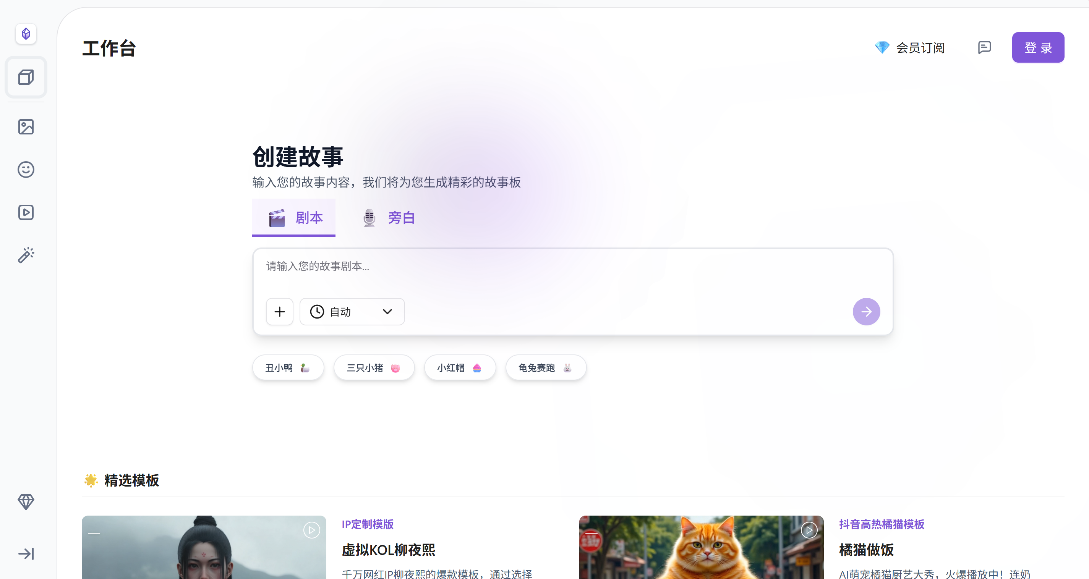The height and width of the screenshot is (579, 1089).
Task: Click the 抖音高热橘猫模板 category label
Action: (x=882, y=524)
